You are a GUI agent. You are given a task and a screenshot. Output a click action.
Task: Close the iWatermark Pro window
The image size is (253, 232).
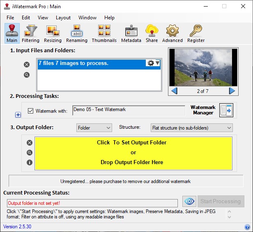pyautogui.click(x=243, y=6)
